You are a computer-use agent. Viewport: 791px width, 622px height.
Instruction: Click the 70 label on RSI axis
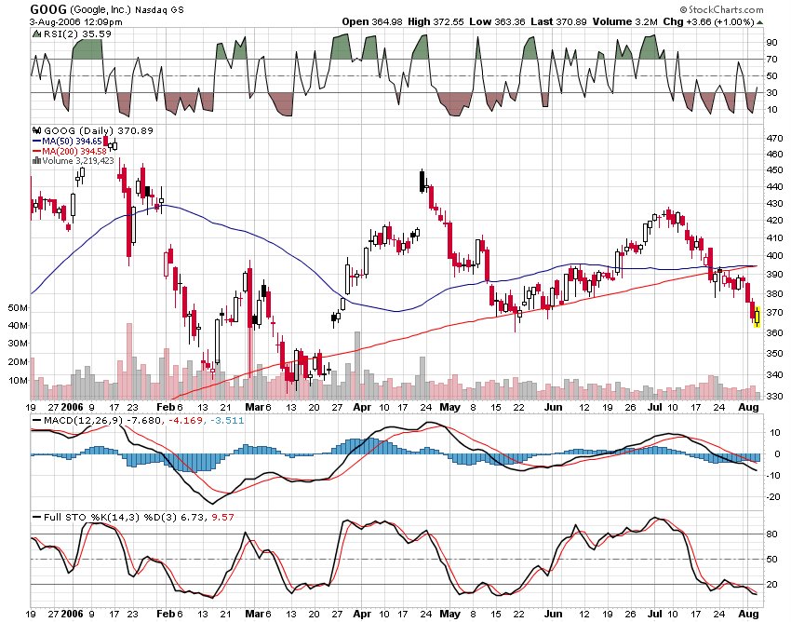(771, 59)
